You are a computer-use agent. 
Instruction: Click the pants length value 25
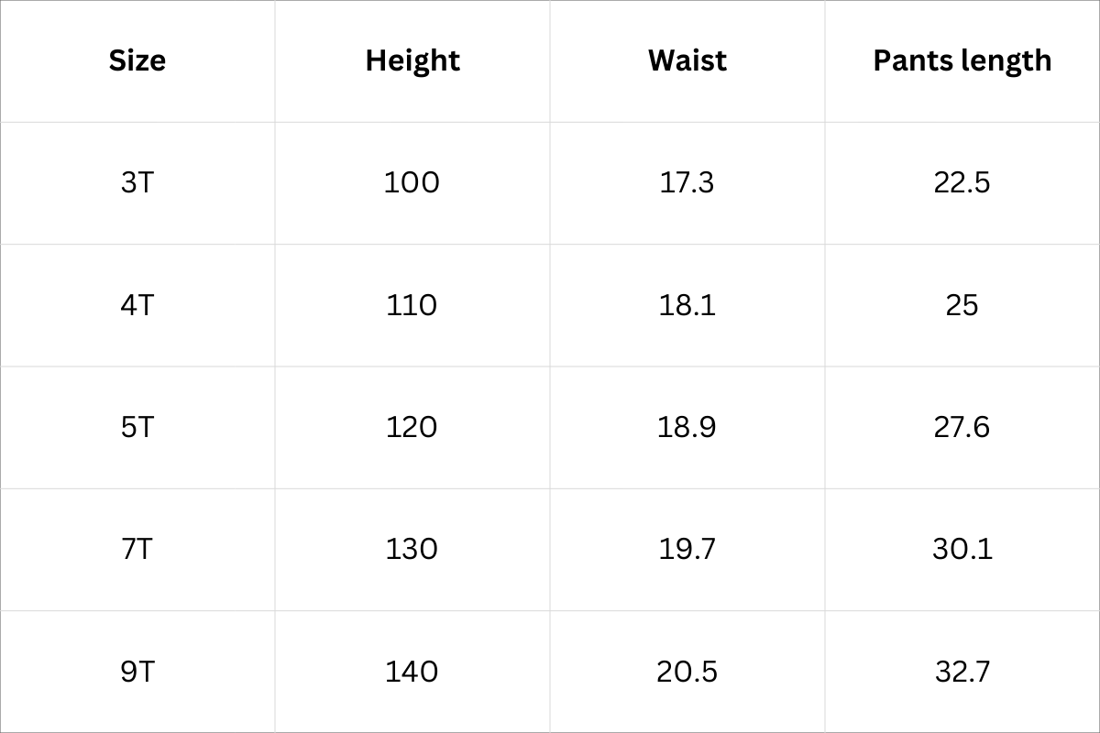(x=962, y=304)
